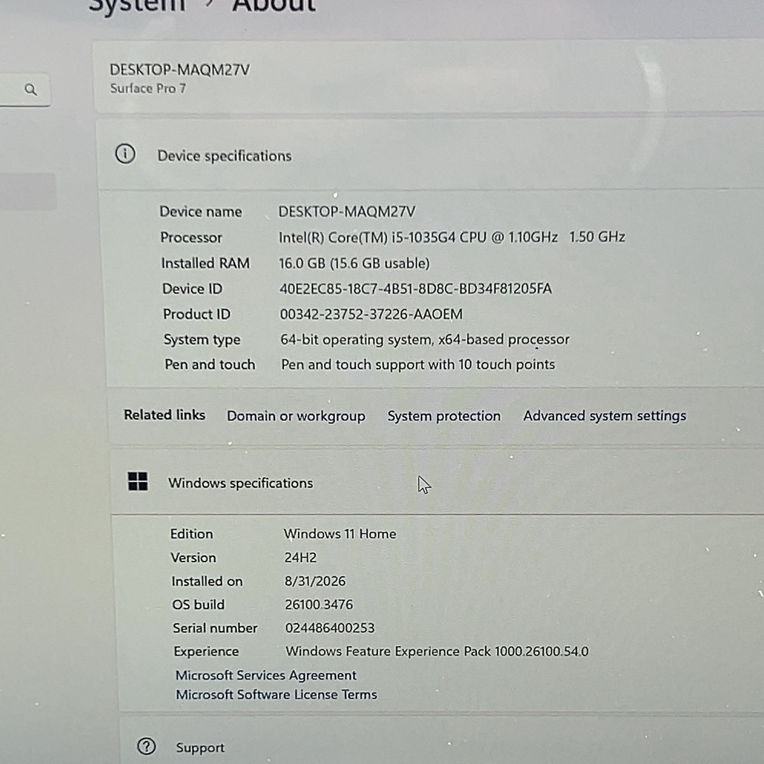The height and width of the screenshot is (764, 764).
Task: Click the selected item in left sidebar
Action: point(28,191)
